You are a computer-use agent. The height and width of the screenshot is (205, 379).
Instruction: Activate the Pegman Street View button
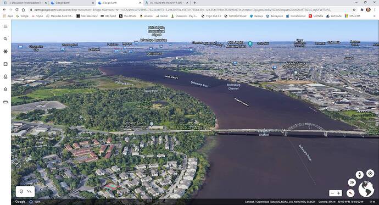pos(359,175)
